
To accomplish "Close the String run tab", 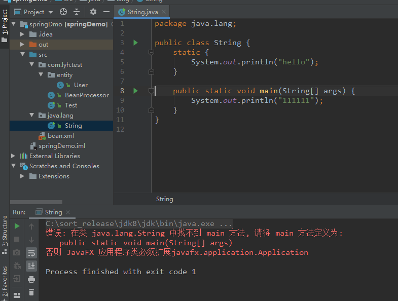I will (68, 212).
